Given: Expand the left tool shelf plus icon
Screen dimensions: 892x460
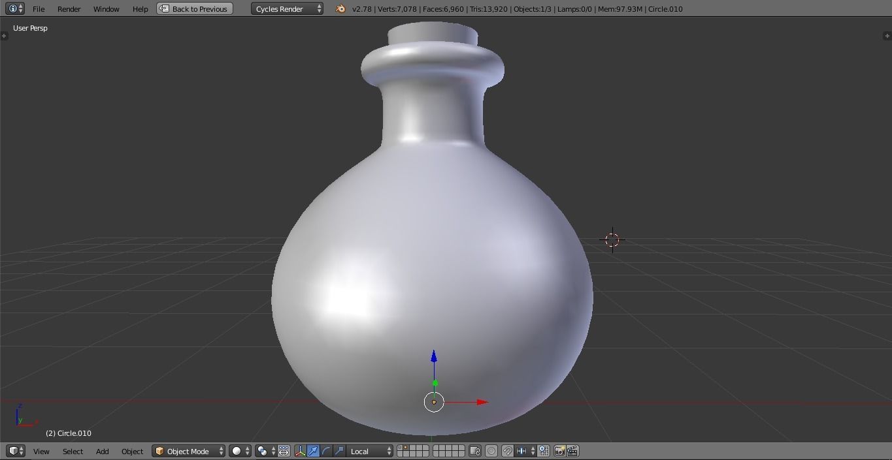Looking at the screenshot, I should (4, 36).
